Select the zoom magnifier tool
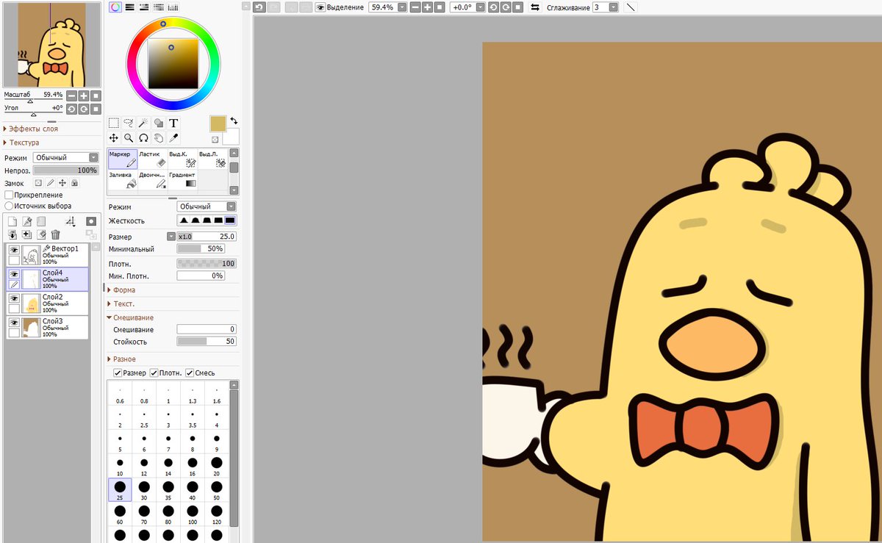Viewport: 882px width, 543px height. [129, 137]
